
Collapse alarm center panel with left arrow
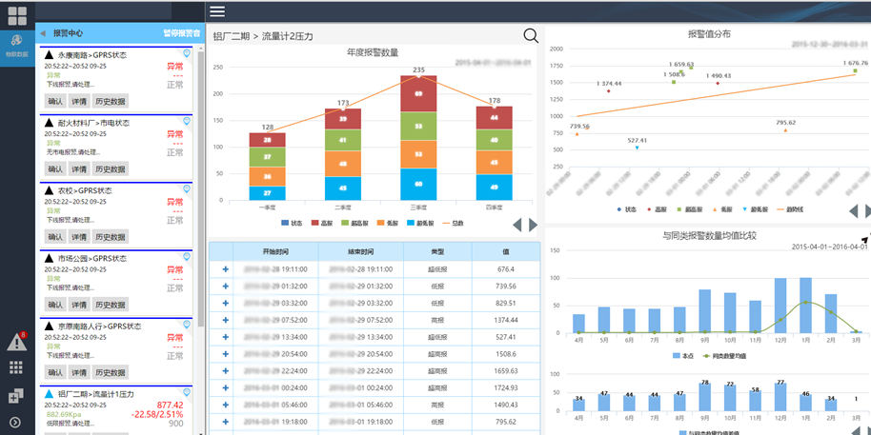click(x=43, y=33)
